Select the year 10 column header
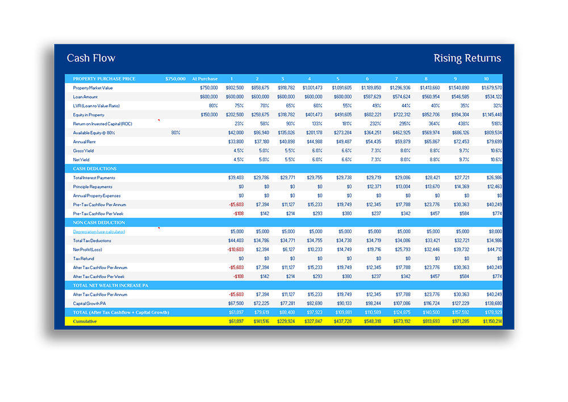The height and width of the screenshot is (402, 568). point(486,79)
